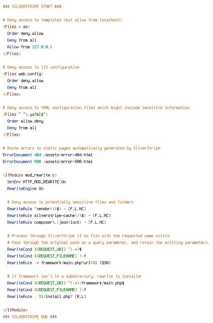Select the SetEnv HTTP_MOD_REWRITE On line

tap(36, 182)
